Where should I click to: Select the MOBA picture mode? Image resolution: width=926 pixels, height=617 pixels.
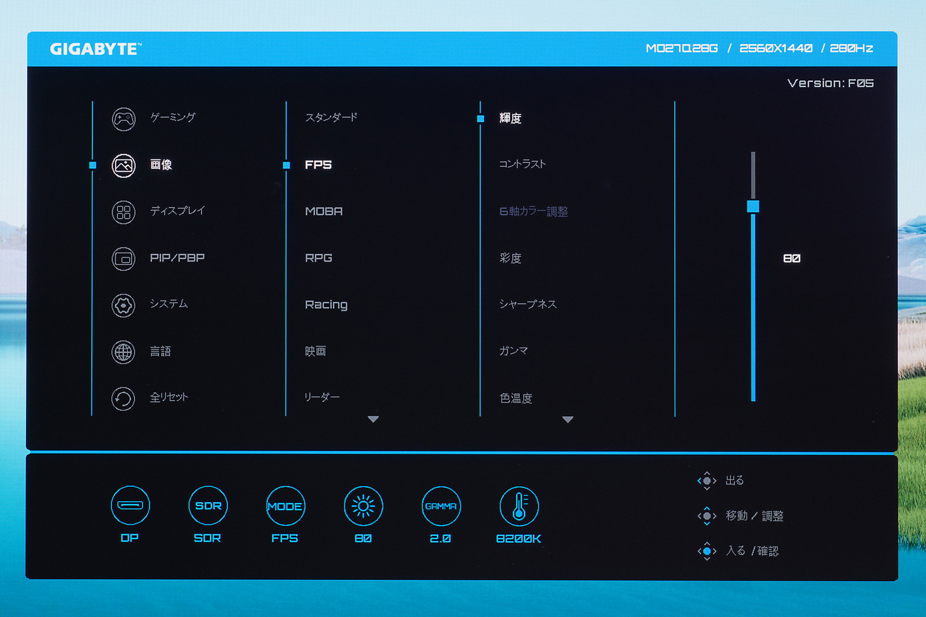click(x=323, y=211)
